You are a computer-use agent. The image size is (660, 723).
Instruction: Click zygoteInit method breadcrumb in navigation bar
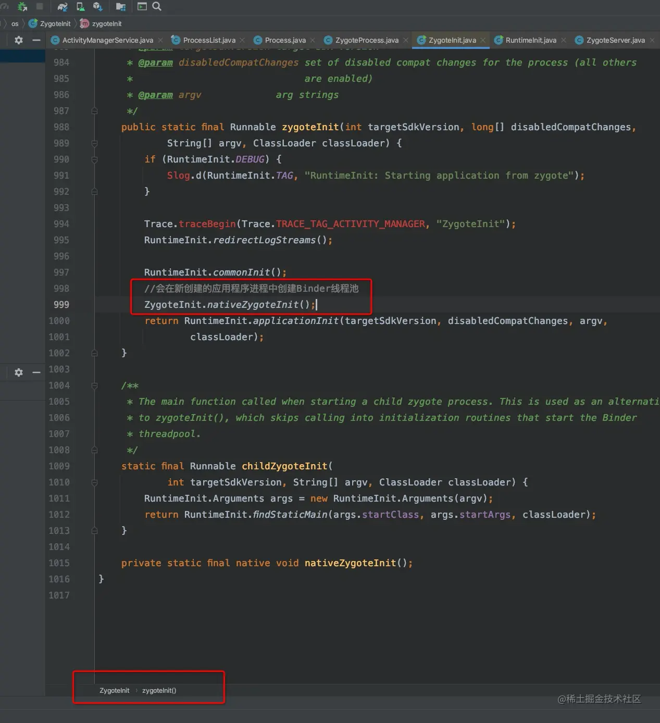click(107, 23)
